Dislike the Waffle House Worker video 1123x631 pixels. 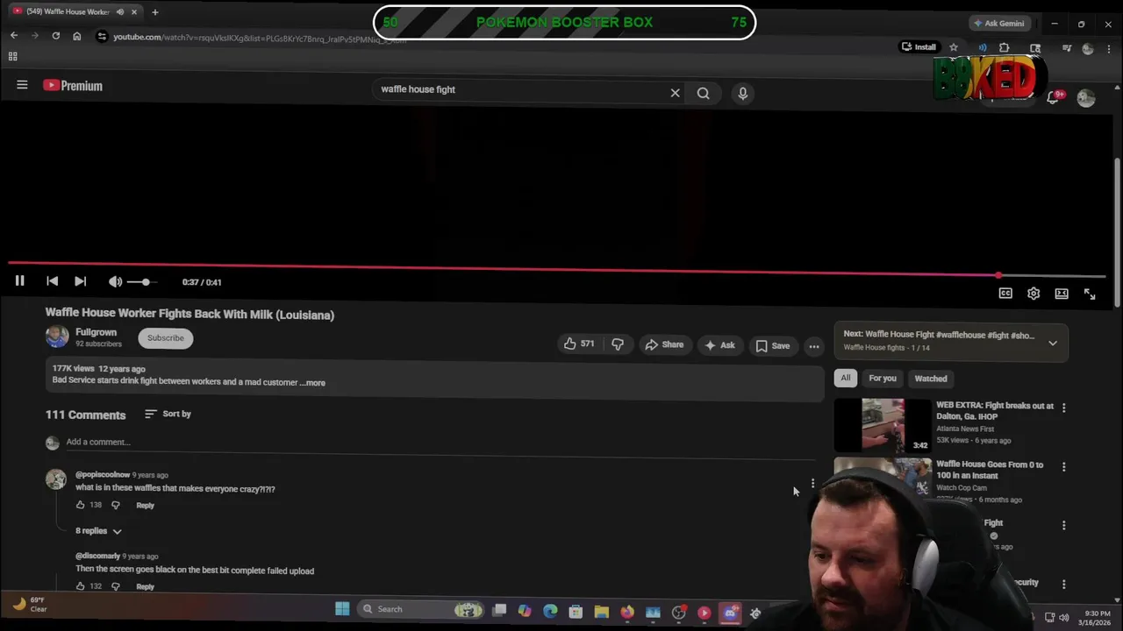tap(618, 344)
